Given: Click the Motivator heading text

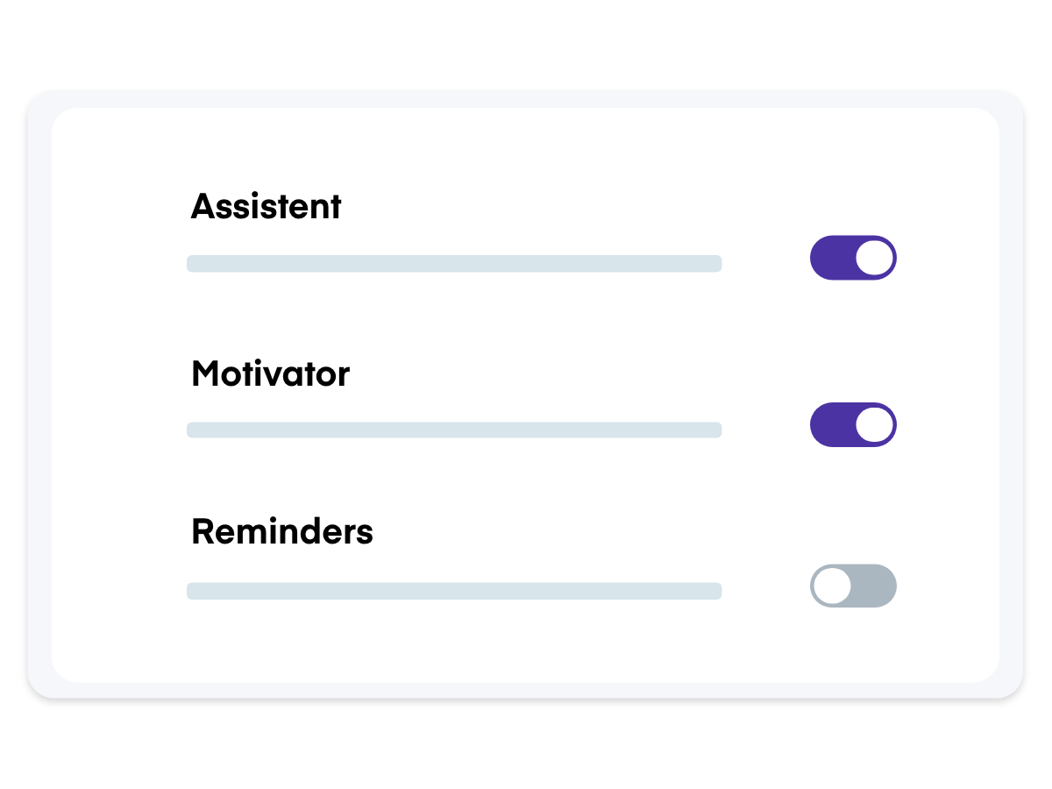Looking at the screenshot, I should (x=270, y=374).
